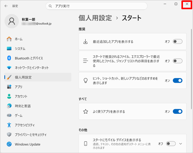Click the システム monitor icon
193x153 pixels.
point(9,48)
